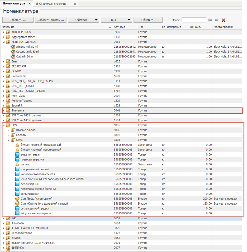Click the Суп «Куриный» с домашней лапшой dish icon

[x=17, y=203]
